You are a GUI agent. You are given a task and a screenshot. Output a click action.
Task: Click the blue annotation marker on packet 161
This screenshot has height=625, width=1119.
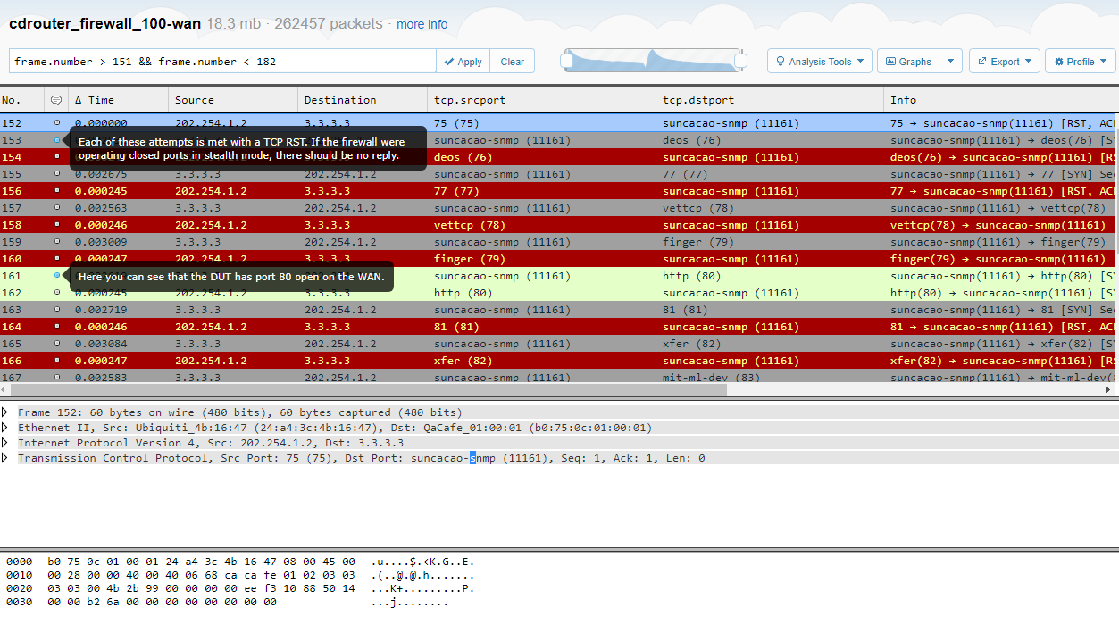57,276
